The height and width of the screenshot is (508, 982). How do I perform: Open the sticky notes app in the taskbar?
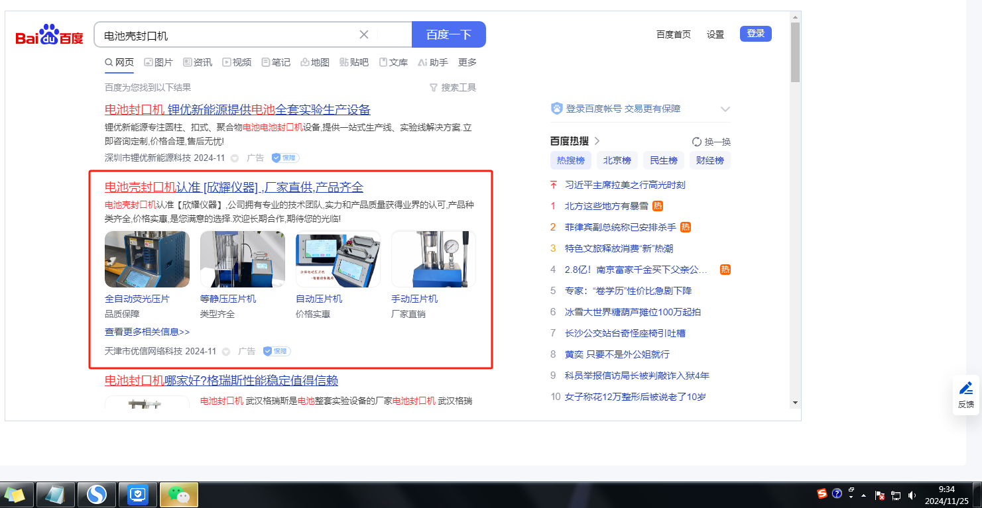click(15, 494)
